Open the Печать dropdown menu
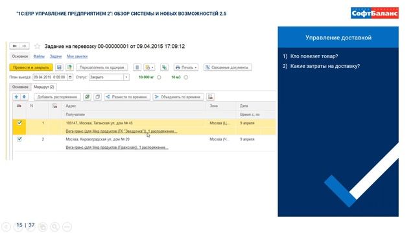This screenshot has width=415, height=233. (x=186, y=67)
